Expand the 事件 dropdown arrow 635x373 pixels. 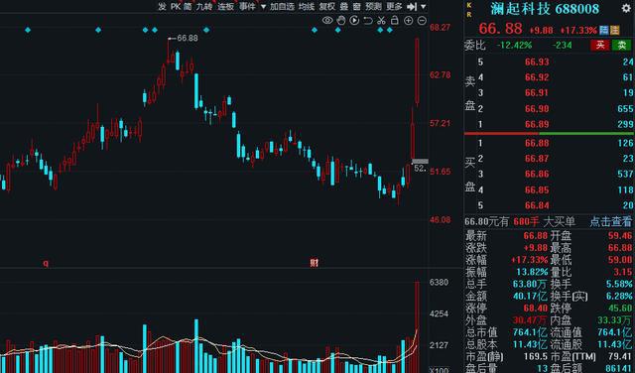[263, 7]
